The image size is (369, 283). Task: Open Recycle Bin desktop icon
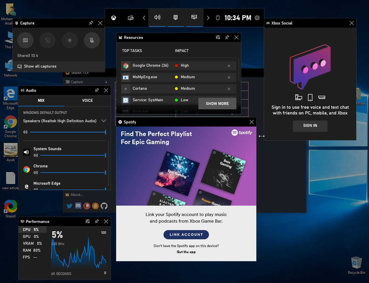pyautogui.click(x=356, y=265)
